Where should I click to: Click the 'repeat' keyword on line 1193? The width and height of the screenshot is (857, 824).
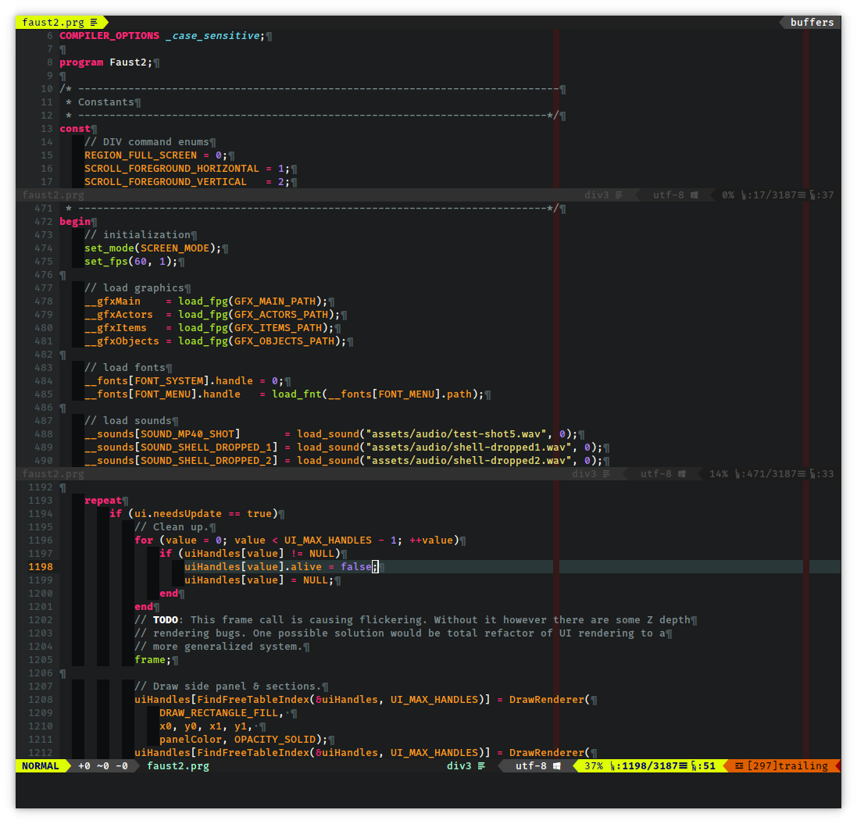coord(103,501)
